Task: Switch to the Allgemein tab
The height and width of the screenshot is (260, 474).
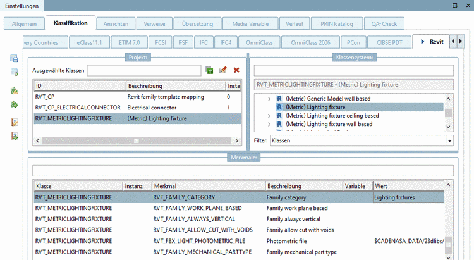Action: [x=24, y=24]
